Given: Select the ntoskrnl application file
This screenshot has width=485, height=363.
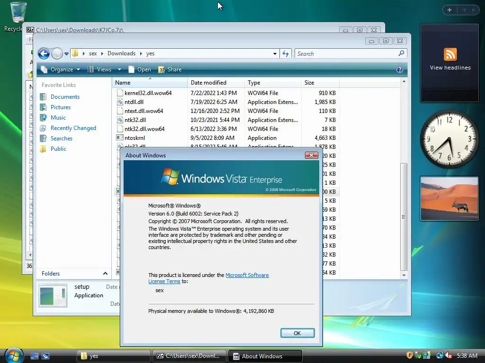Looking at the screenshot, I should point(135,138).
